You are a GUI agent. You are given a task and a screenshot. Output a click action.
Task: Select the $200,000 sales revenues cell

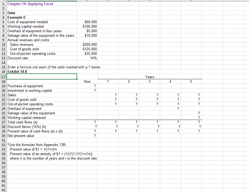coord(87,45)
